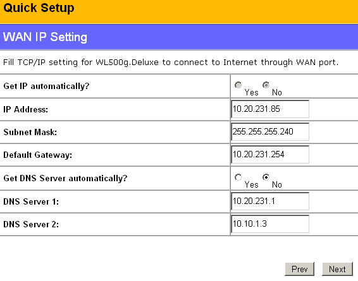
Task: Click the 'Default Gateway:' label
Action: pyautogui.click(x=38, y=155)
